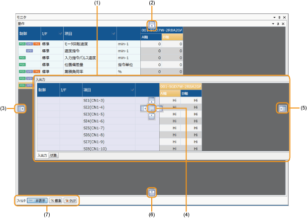307x218 pixels.
Task: Toggle the 非表示 filter button
Action: [x=37, y=201]
